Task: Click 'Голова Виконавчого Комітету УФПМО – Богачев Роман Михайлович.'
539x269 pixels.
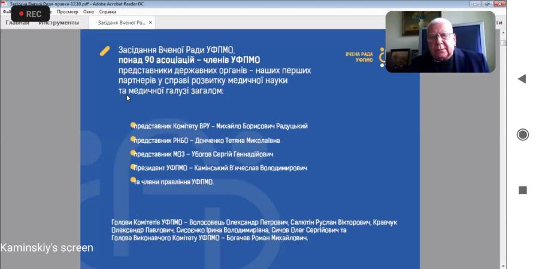Action: pos(210,238)
